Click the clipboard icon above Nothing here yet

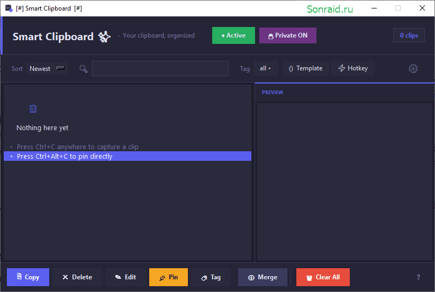point(33,108)
